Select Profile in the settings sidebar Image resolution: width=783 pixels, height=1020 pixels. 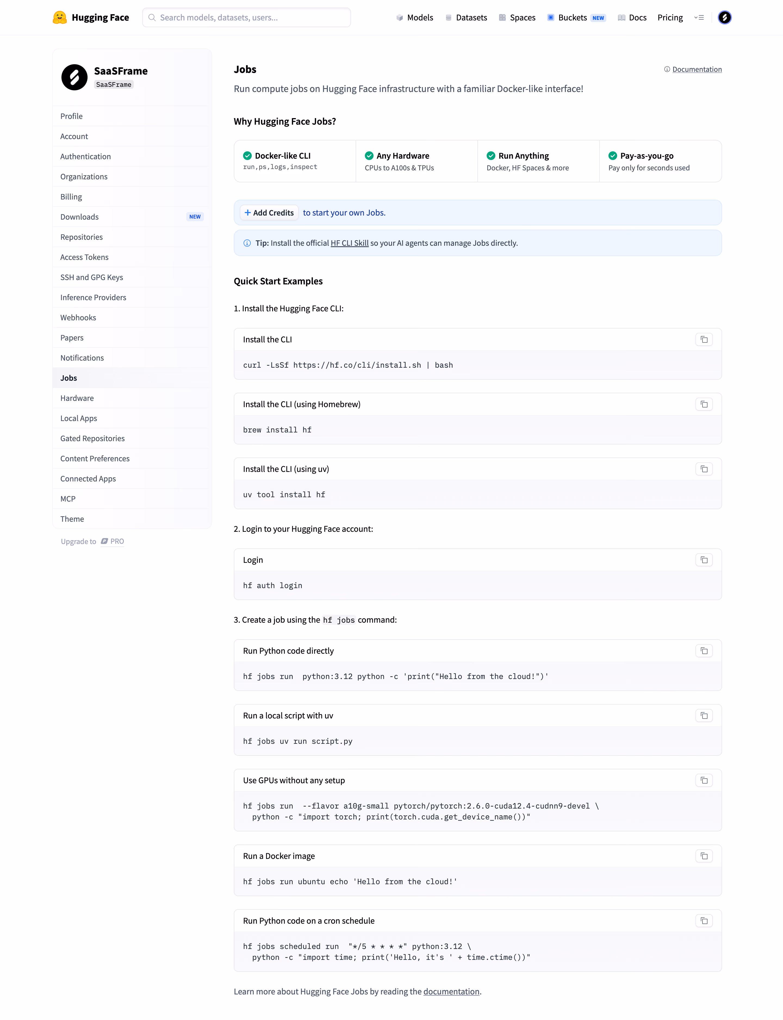(x=132, y=116)
